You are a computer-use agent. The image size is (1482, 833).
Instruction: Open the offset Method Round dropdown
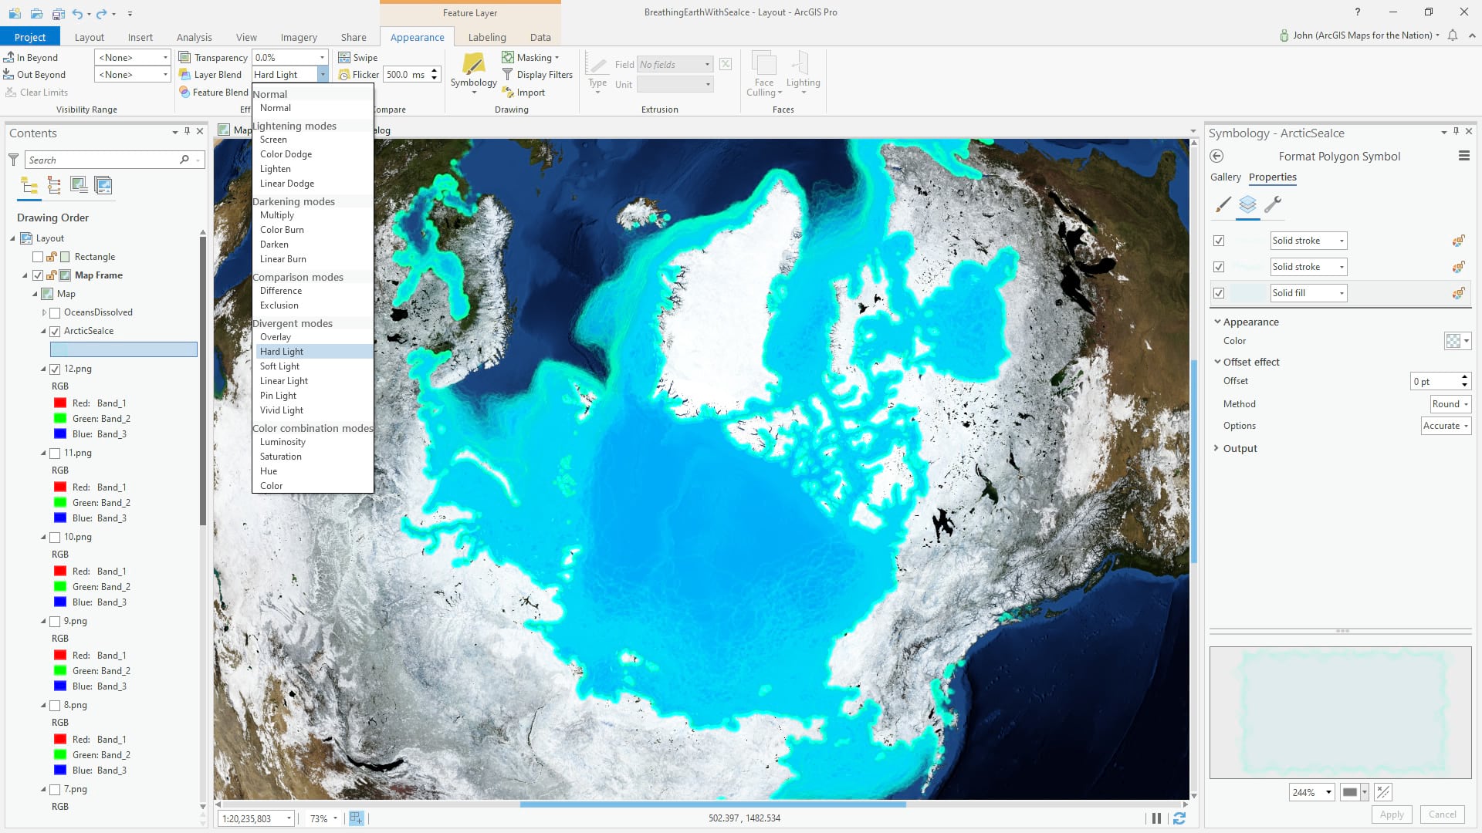tap(1450, 404)
